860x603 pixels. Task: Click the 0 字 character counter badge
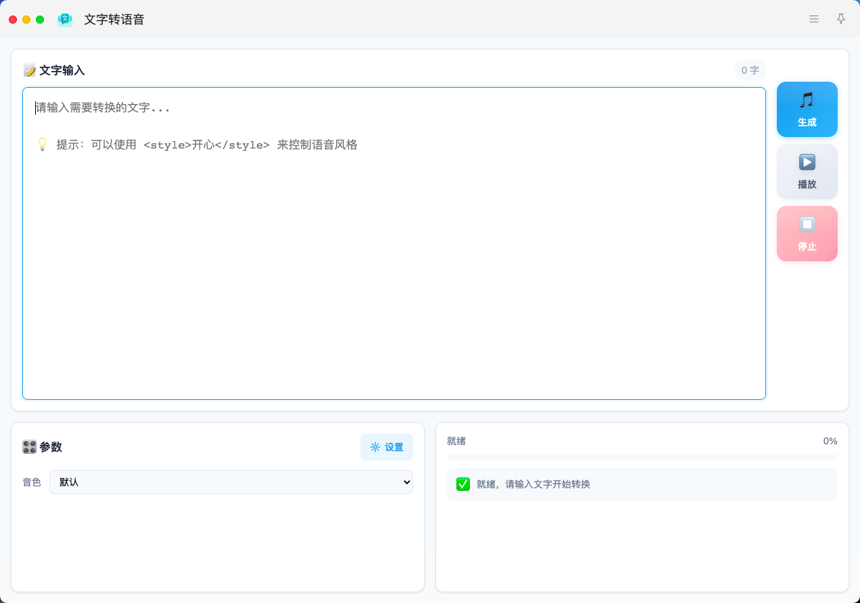750,70
